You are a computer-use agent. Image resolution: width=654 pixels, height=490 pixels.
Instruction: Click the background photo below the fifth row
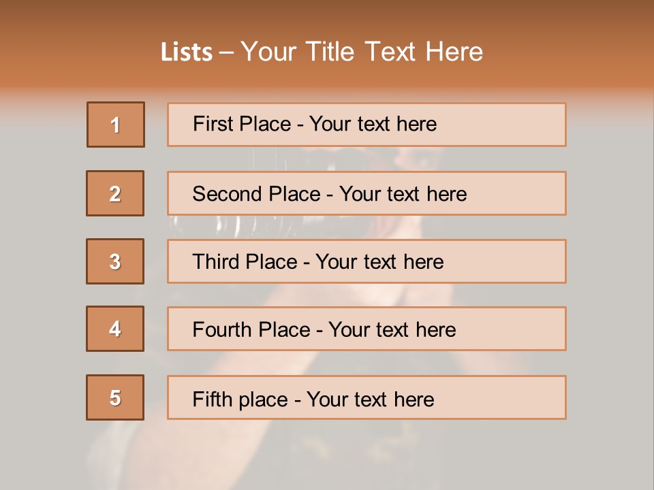[x=327, y=456]
